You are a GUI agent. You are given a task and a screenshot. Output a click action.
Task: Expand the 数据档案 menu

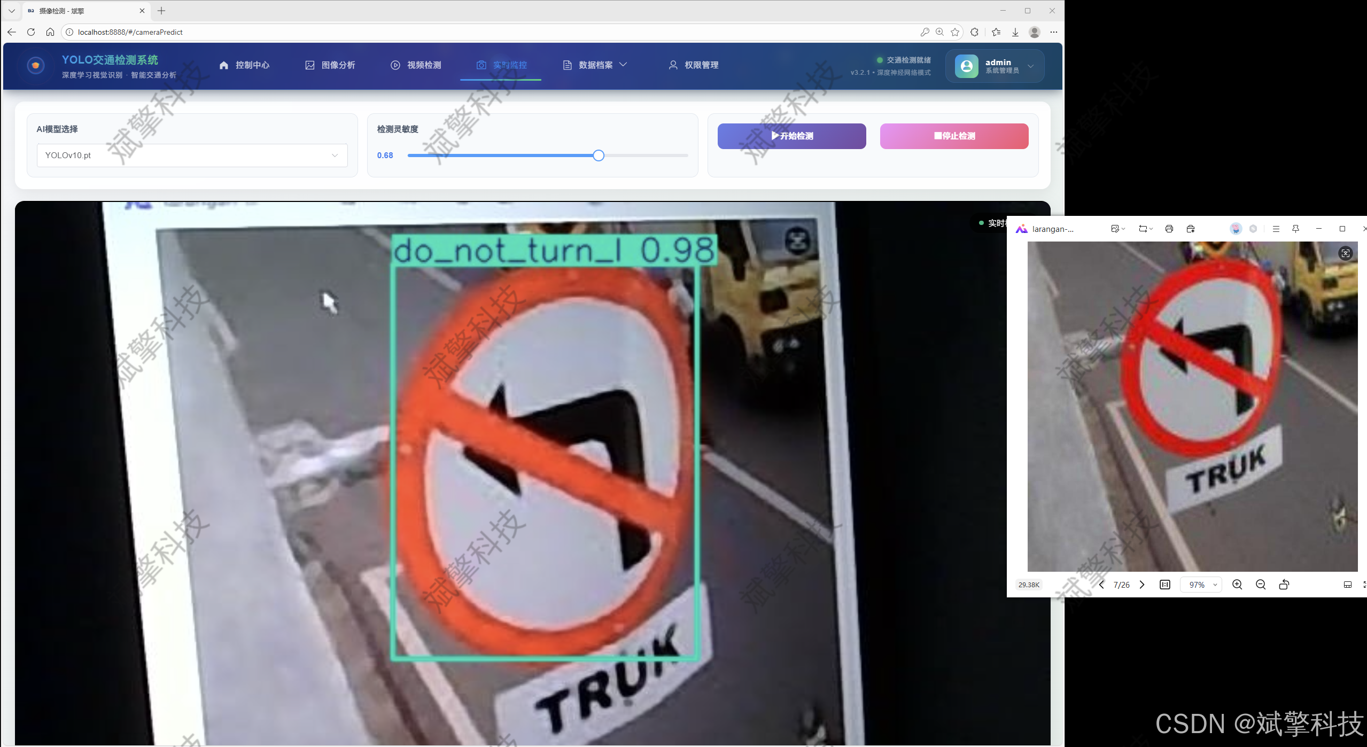click(595, 65)
